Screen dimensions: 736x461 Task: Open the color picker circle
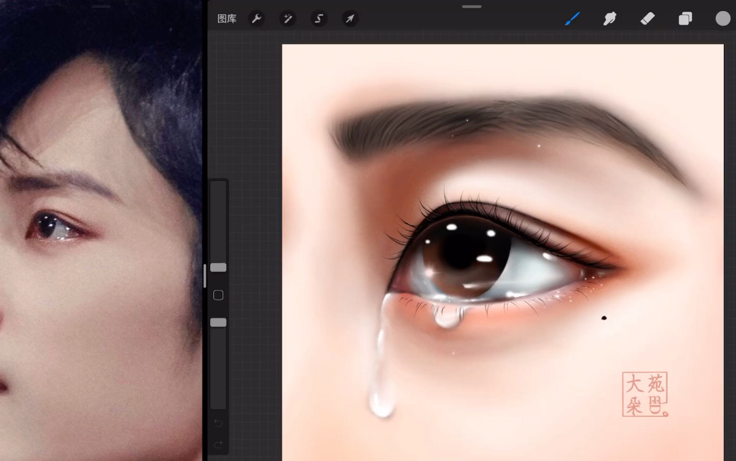click(723, 19)
